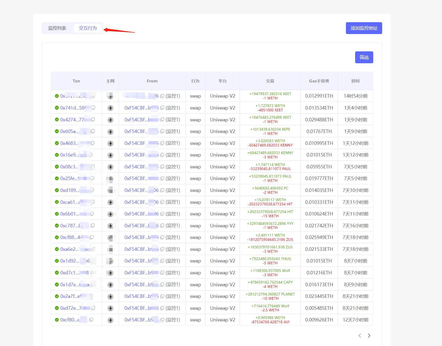Screen dimensions: 442x346
Task: Open transaction link 0x4274...
Action: (x=73, y=119)
